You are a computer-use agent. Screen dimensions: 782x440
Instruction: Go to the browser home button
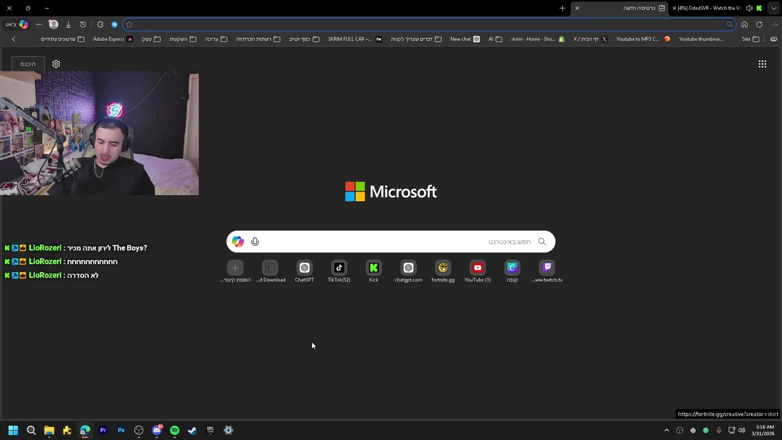[x=744, y=24]
